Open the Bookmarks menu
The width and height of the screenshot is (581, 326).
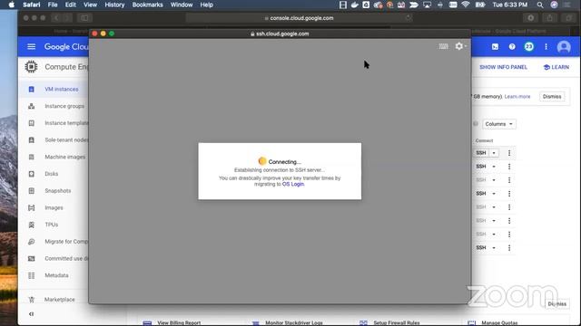(x=147, y=5)
